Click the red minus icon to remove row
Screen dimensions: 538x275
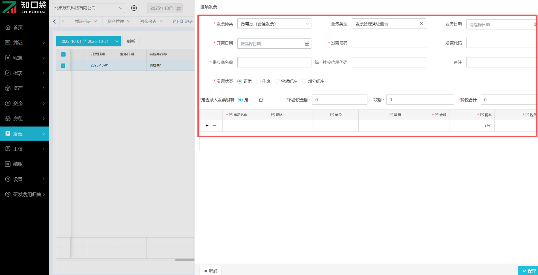pyautogui.click(x=214, y=126)
